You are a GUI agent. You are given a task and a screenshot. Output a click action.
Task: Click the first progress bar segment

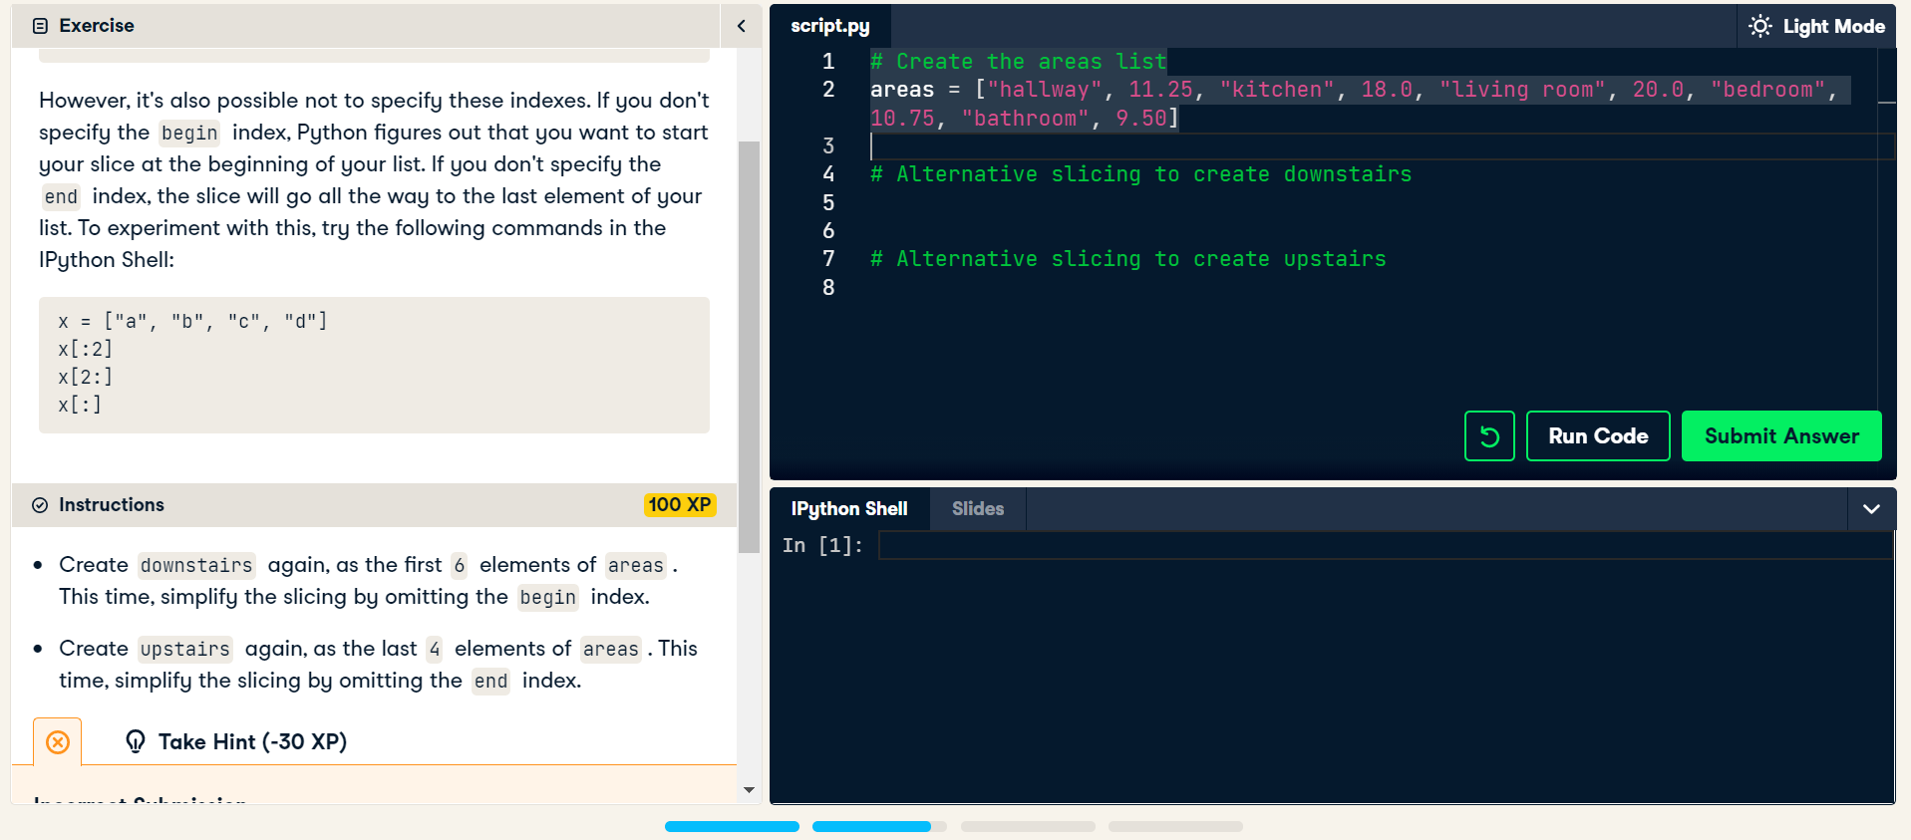(732, 826)
